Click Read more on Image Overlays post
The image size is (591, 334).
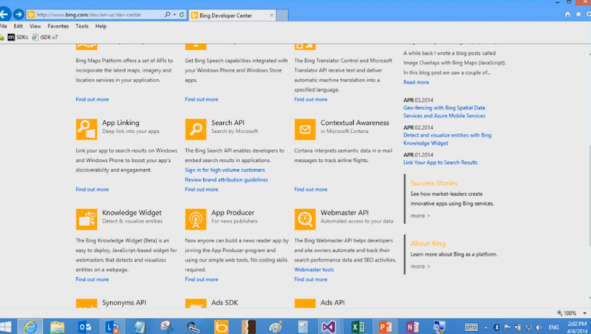(x=416, y=82)
